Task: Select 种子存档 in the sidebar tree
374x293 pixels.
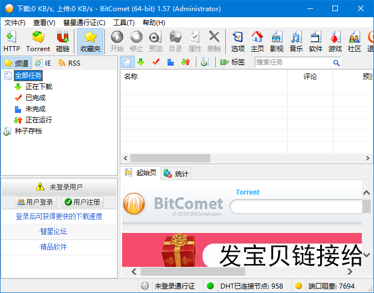Action: pos(28,131)
